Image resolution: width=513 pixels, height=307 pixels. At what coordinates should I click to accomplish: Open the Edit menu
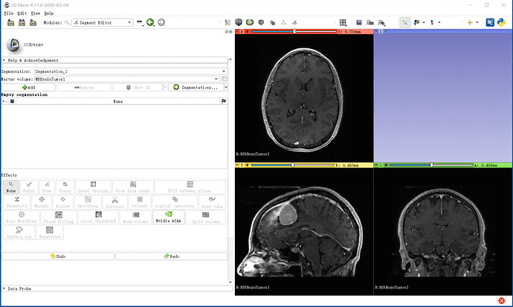(22, 13)
